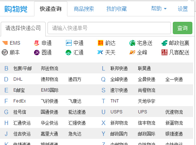Image resolution: width=196 pixels, height=145 pixels.
Task: Select 飞豹快递 in the courier list
Action: click(50, 101)
